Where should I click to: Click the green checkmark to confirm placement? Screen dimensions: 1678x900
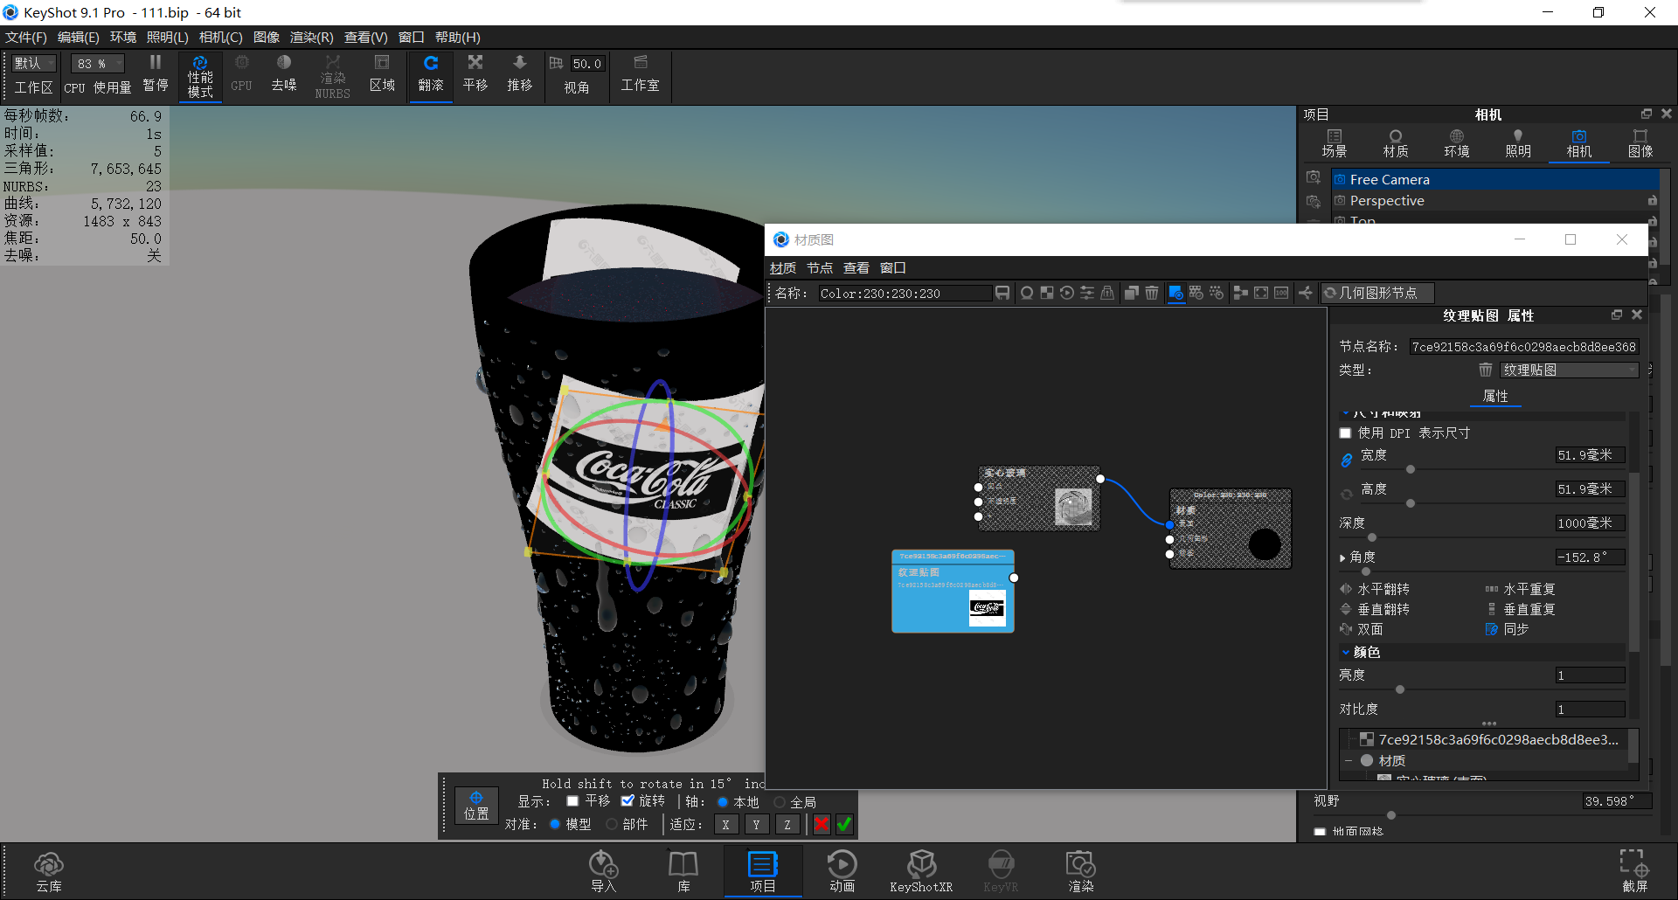[x=843, y=823]
